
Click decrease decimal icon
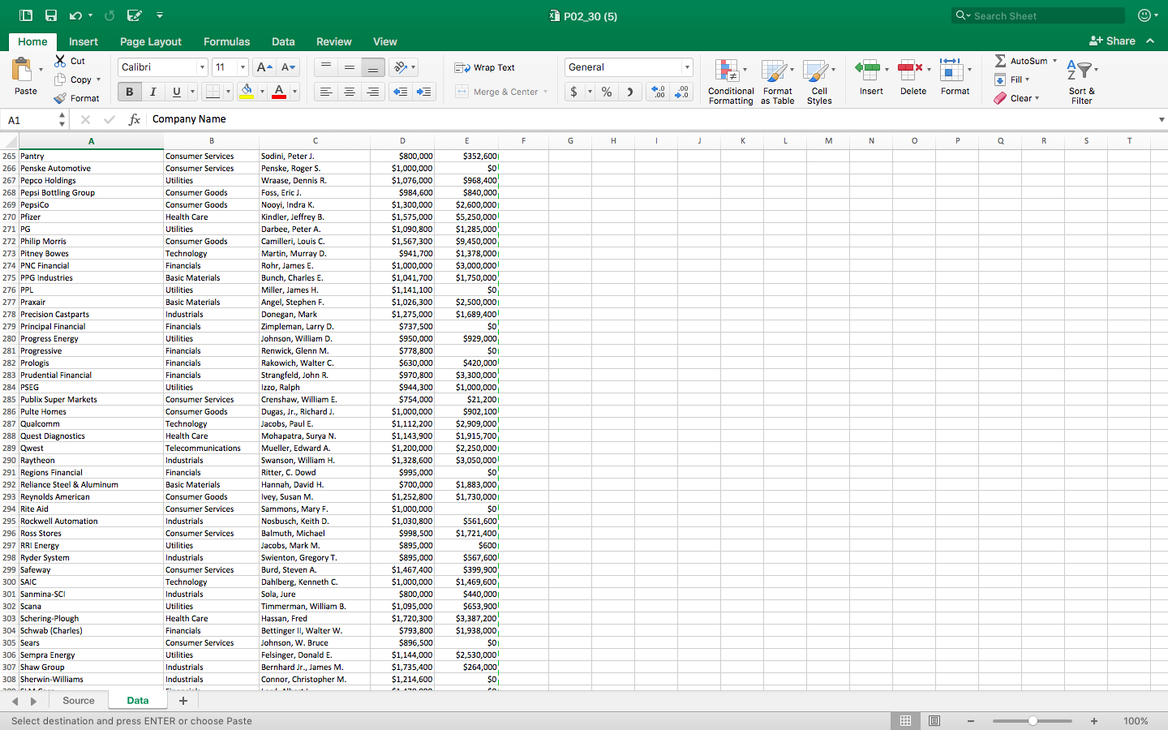[682, 92]
